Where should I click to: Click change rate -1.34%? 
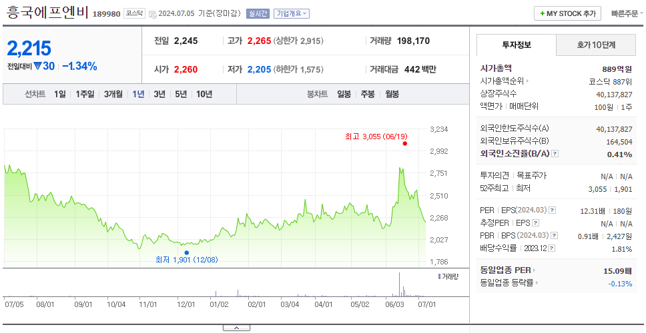click(x=79, y=66)
